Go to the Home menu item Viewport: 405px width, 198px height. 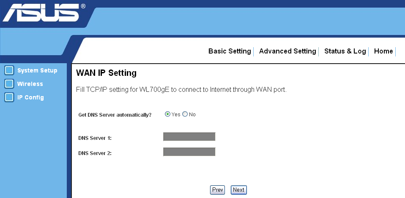(x=383, y=51)
